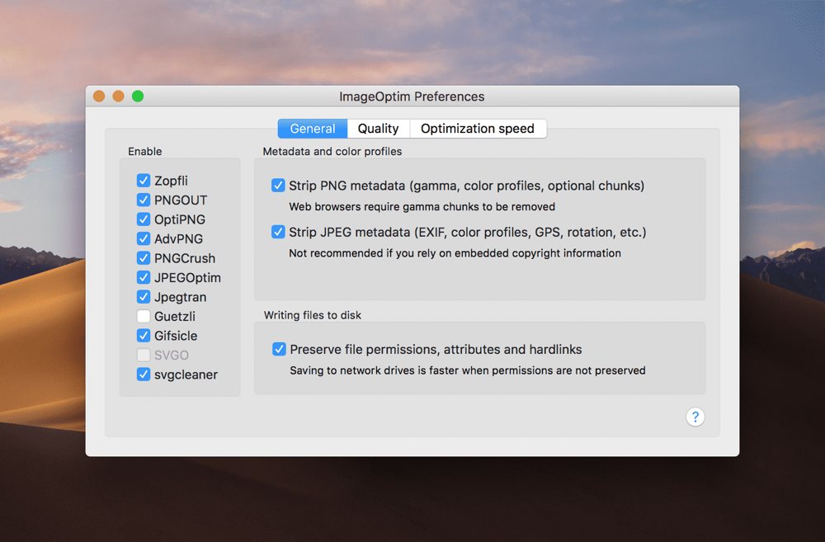Switch to the Quality tab
The width and height of the screenshot is (825, 542).
379,129
